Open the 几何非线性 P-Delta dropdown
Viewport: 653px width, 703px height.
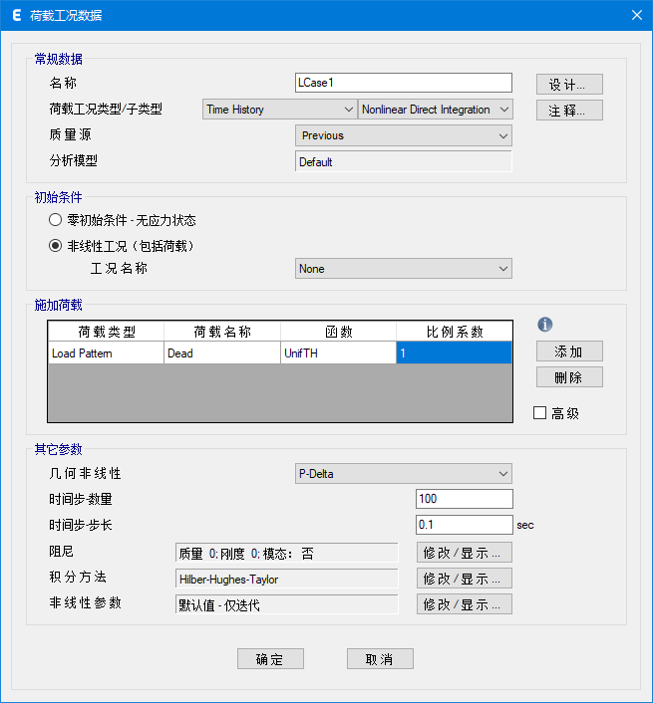tap(404, 474)
